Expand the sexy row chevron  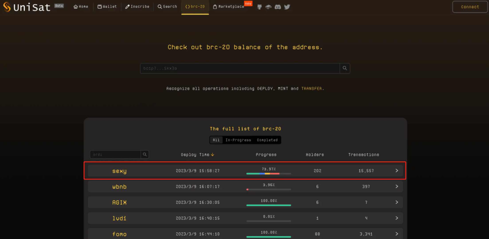point(397,171)
